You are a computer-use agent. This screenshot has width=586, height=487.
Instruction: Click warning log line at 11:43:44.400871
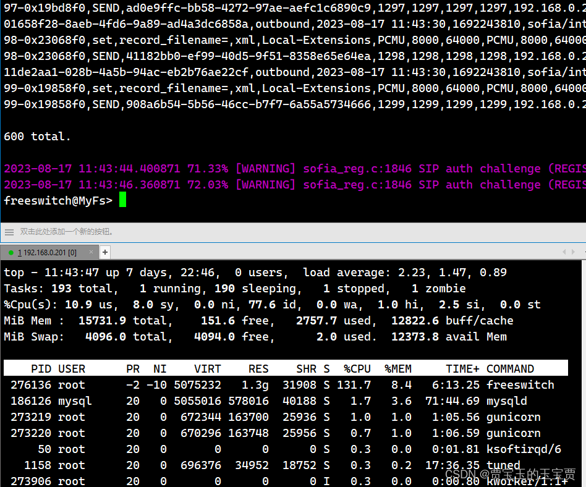pyautogui.click(x=295, y=169)
